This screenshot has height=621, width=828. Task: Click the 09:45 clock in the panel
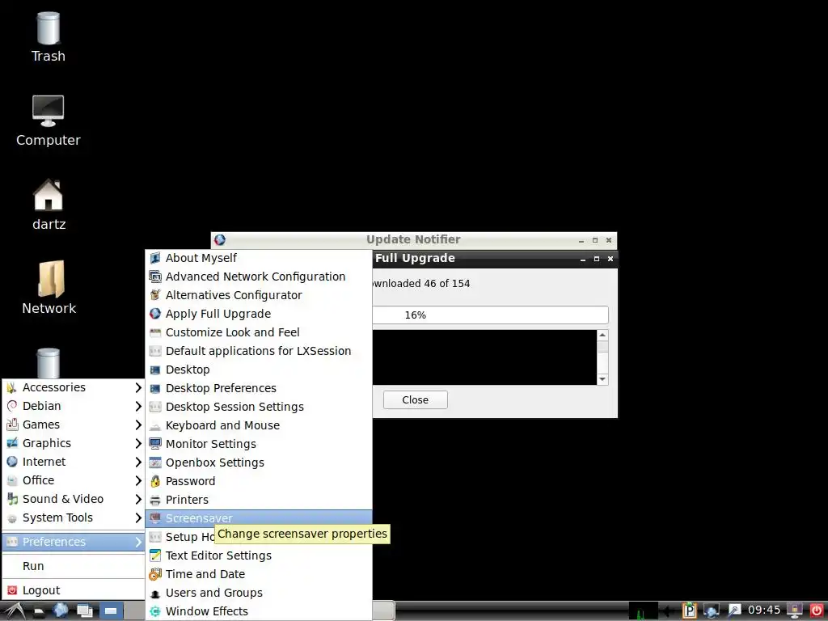[x=763, y=610]
